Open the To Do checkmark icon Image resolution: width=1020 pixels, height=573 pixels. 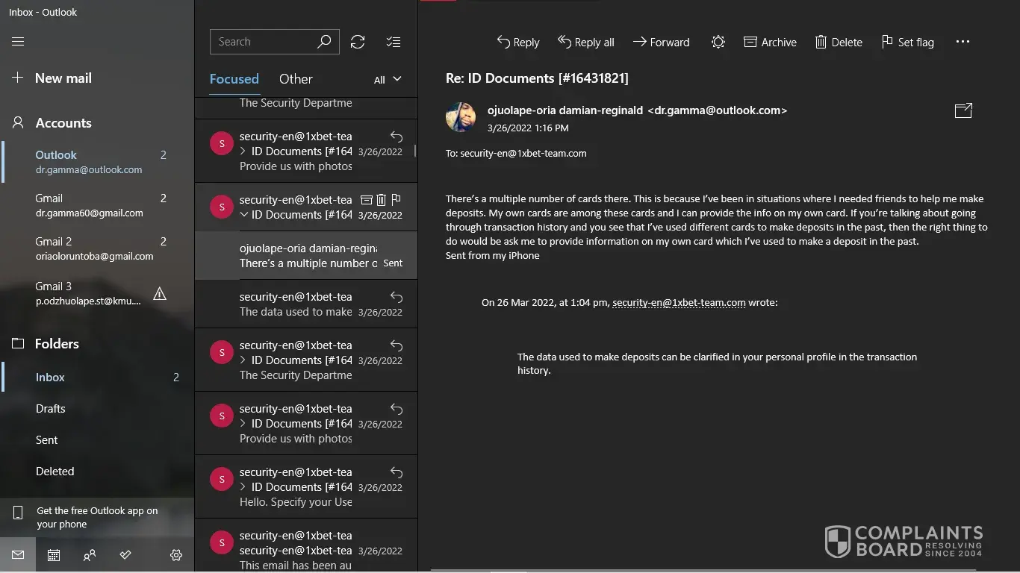point(125,555)
